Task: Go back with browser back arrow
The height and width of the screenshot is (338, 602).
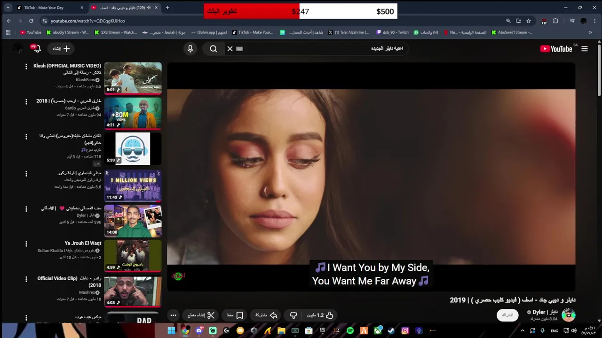Action: [x=8, y=21]
